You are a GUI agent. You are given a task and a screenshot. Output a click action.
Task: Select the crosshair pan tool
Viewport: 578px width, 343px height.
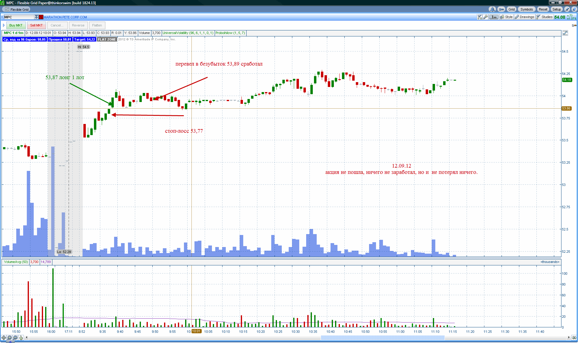point(4,338)
